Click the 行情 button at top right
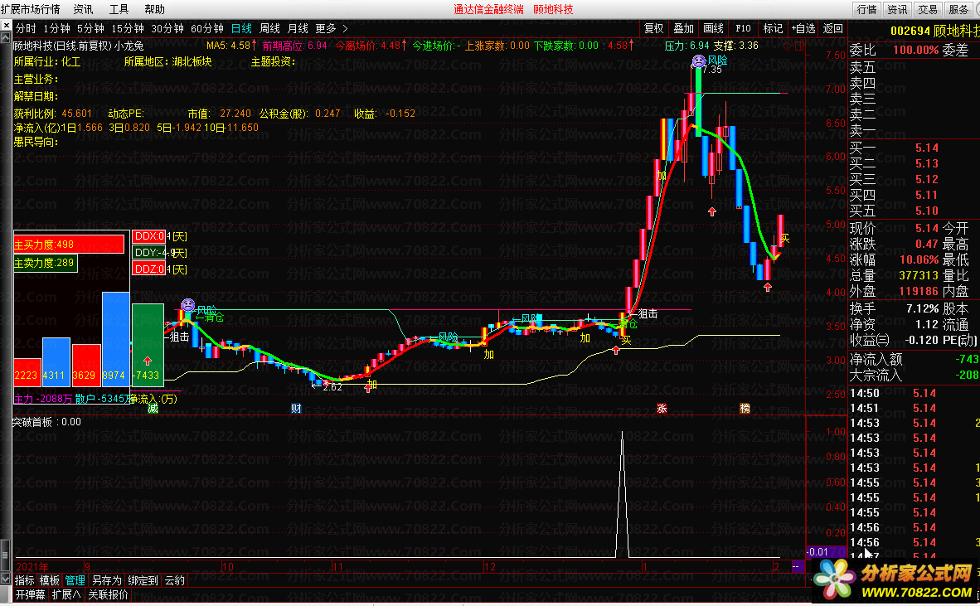The image size is (980, 606). [x=867, y=9]
